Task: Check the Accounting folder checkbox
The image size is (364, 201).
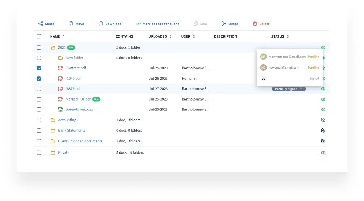Action: click(39, 120)
